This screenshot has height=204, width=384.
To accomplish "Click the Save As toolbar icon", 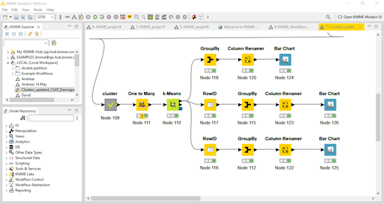I will [x=23, y=17].
